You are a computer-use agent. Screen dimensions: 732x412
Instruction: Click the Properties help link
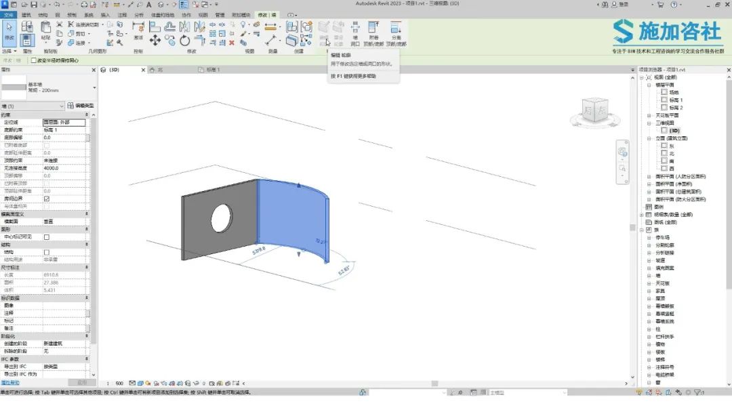click(10, 383)
